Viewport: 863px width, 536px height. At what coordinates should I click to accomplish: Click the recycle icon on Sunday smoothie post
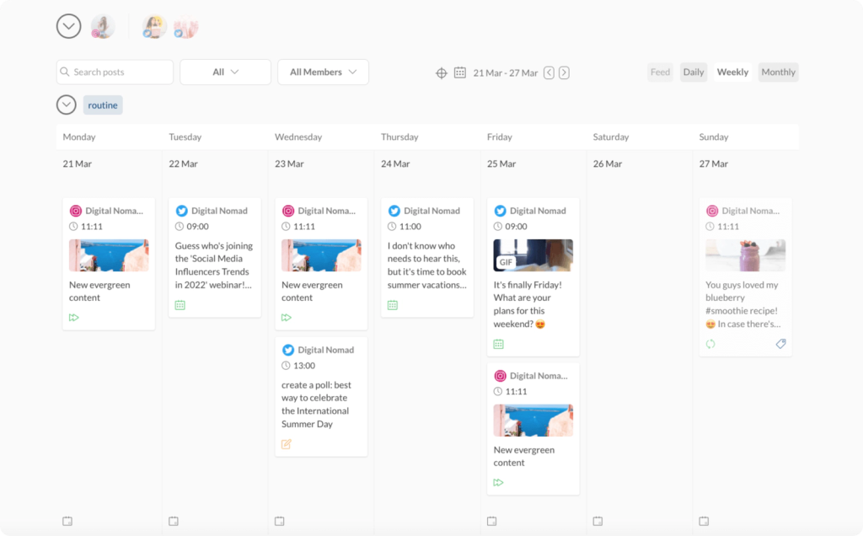click(x=711, y=344)
